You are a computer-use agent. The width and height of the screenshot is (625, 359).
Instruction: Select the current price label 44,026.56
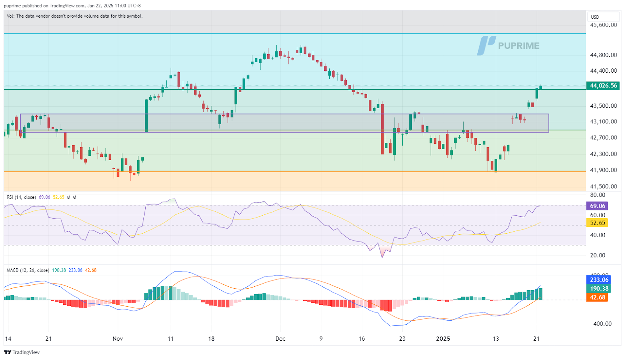pos(603,86)
